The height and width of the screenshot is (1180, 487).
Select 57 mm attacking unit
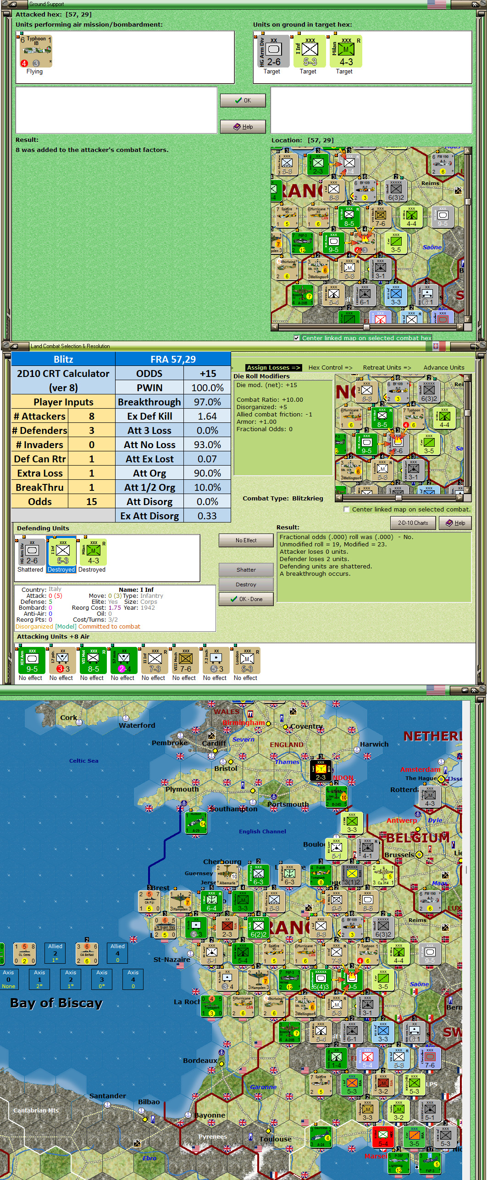click(123, 660)
